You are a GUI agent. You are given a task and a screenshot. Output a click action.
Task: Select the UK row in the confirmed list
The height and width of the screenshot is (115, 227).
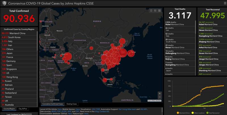19,101
